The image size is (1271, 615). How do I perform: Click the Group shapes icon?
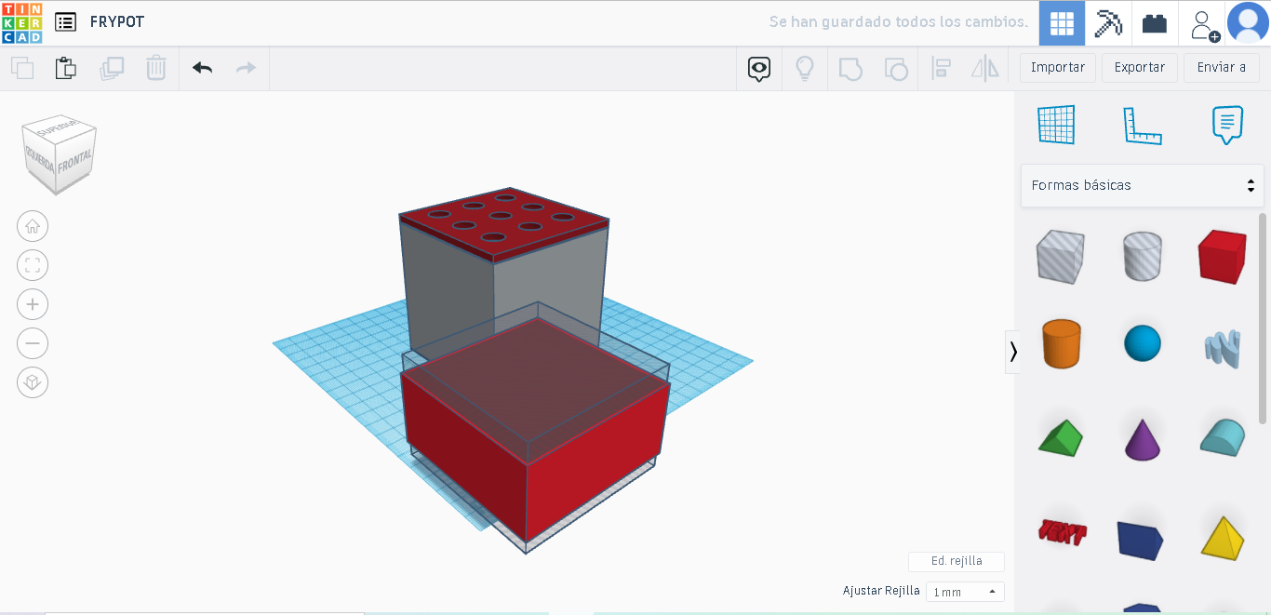click(850, 68)
